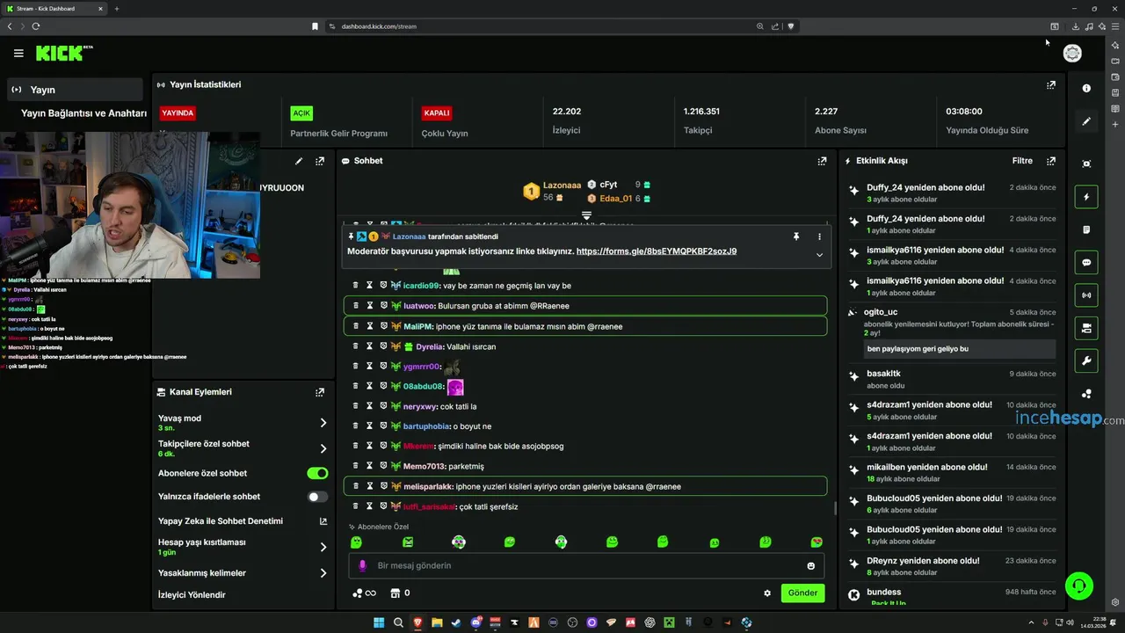
Task: Send message with Gönder button
Action: [802, 593]
